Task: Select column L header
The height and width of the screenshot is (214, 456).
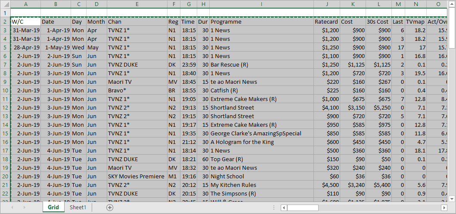Action: click(x=378, y=4)
